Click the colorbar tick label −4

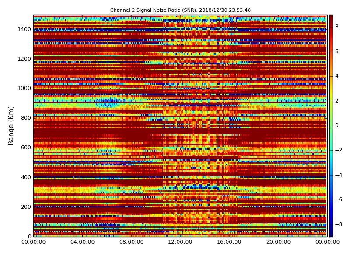[x=338, y=175]
